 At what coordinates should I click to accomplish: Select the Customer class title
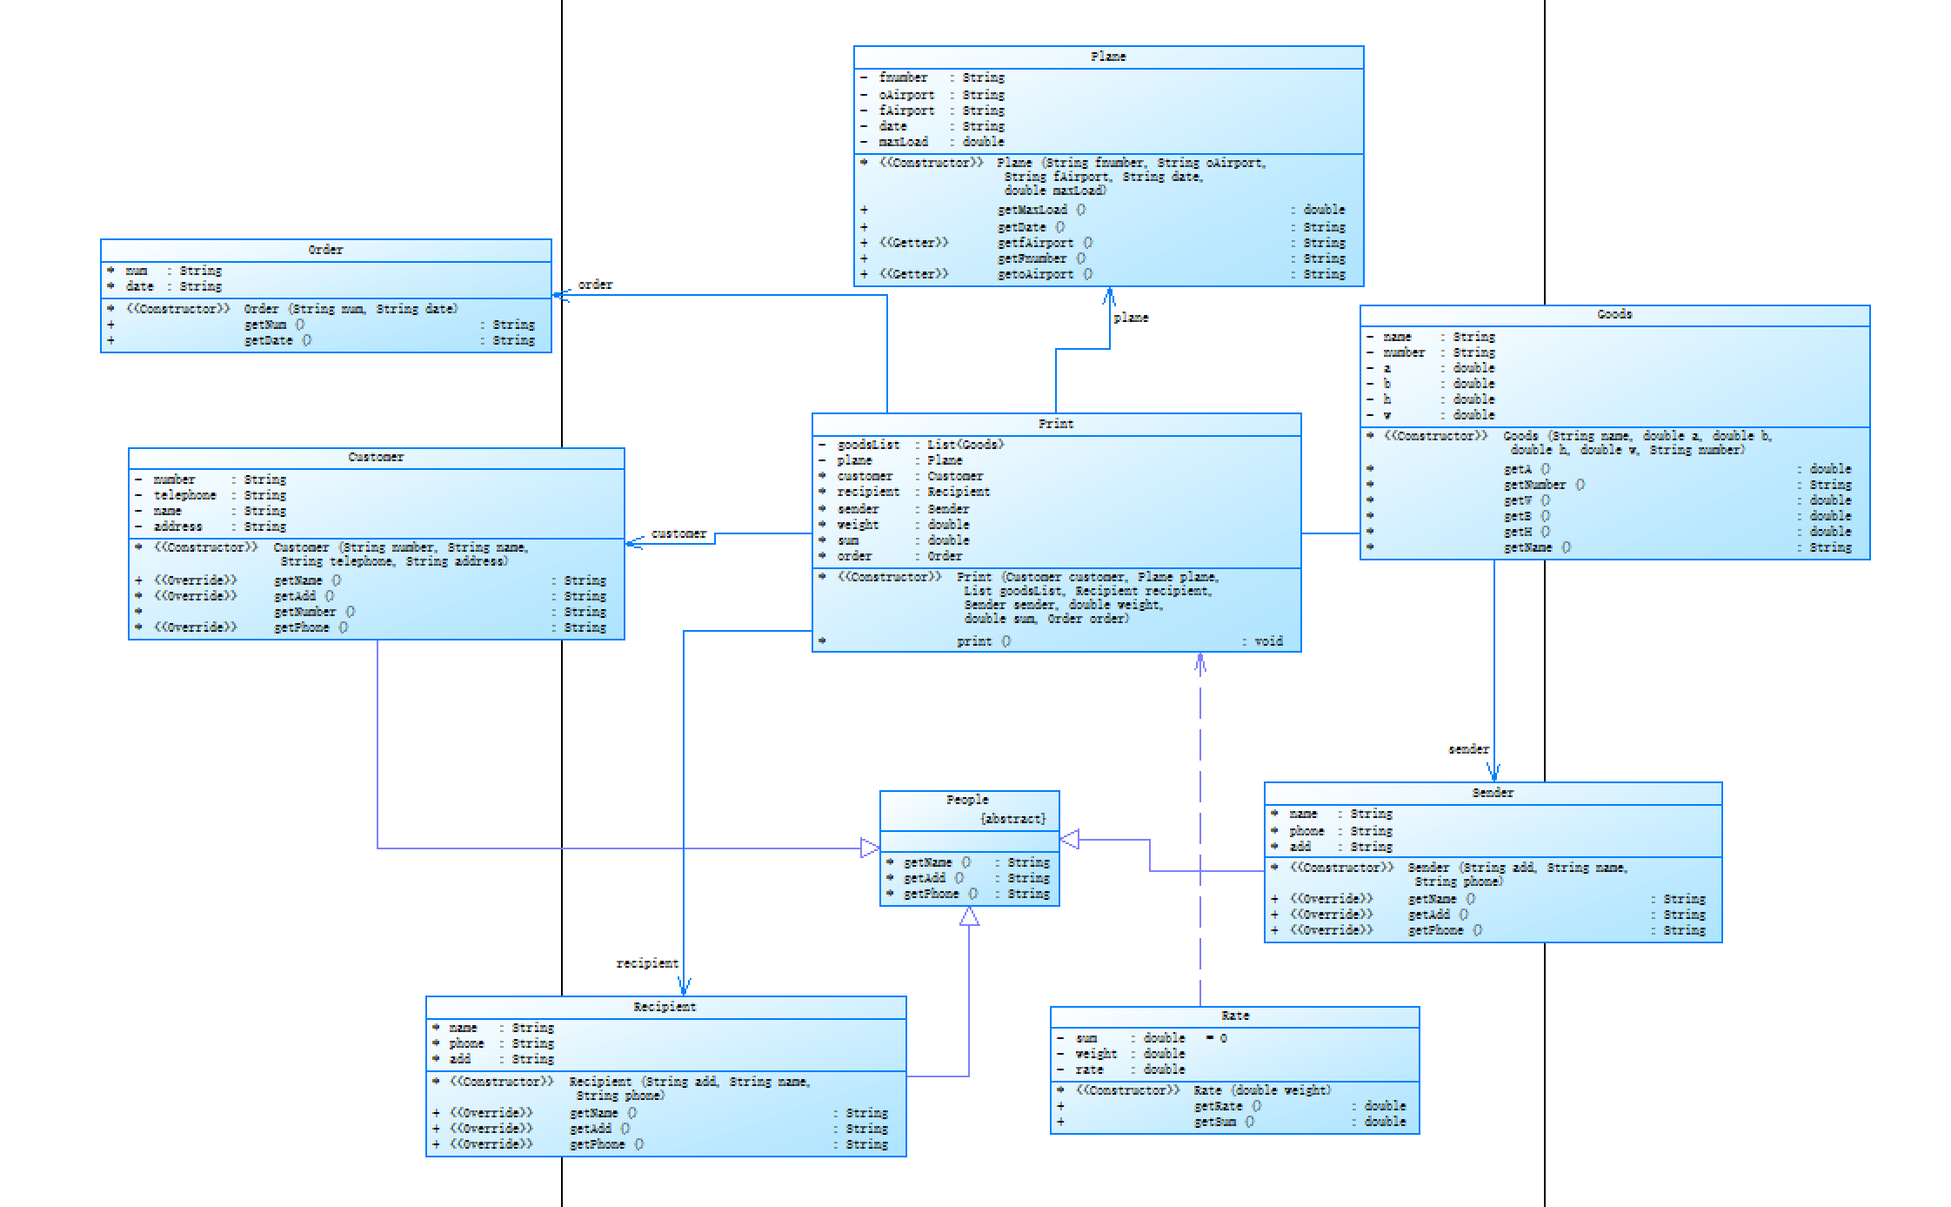point(376,457)
